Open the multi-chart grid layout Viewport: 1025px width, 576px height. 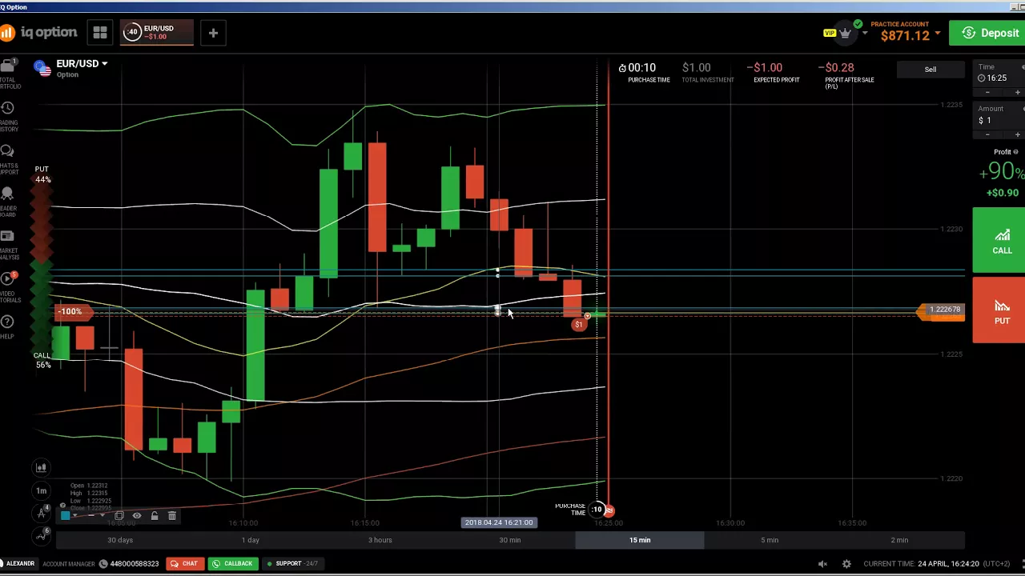(100, 33)
